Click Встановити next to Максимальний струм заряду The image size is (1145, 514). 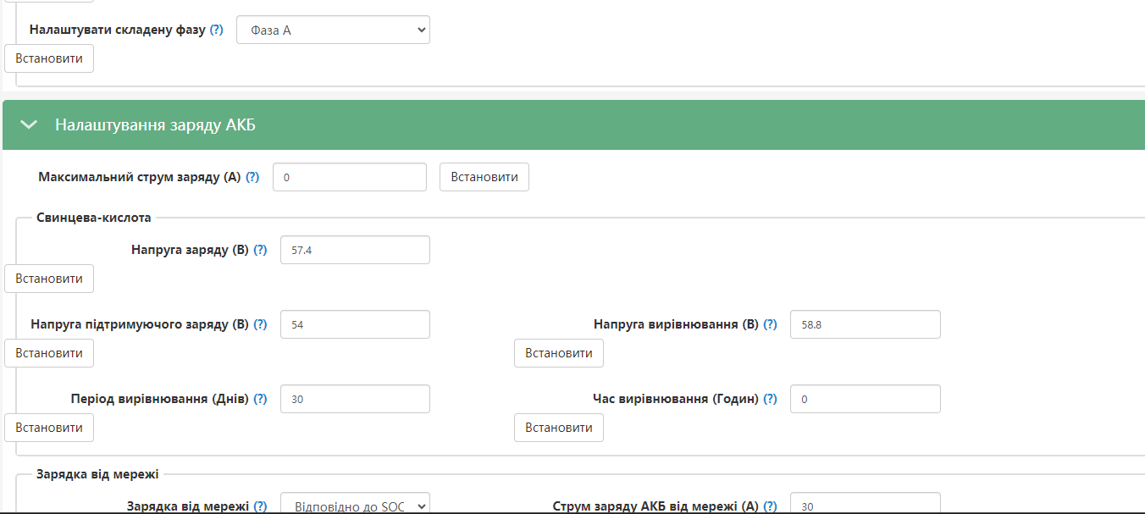tap(484, 177)
